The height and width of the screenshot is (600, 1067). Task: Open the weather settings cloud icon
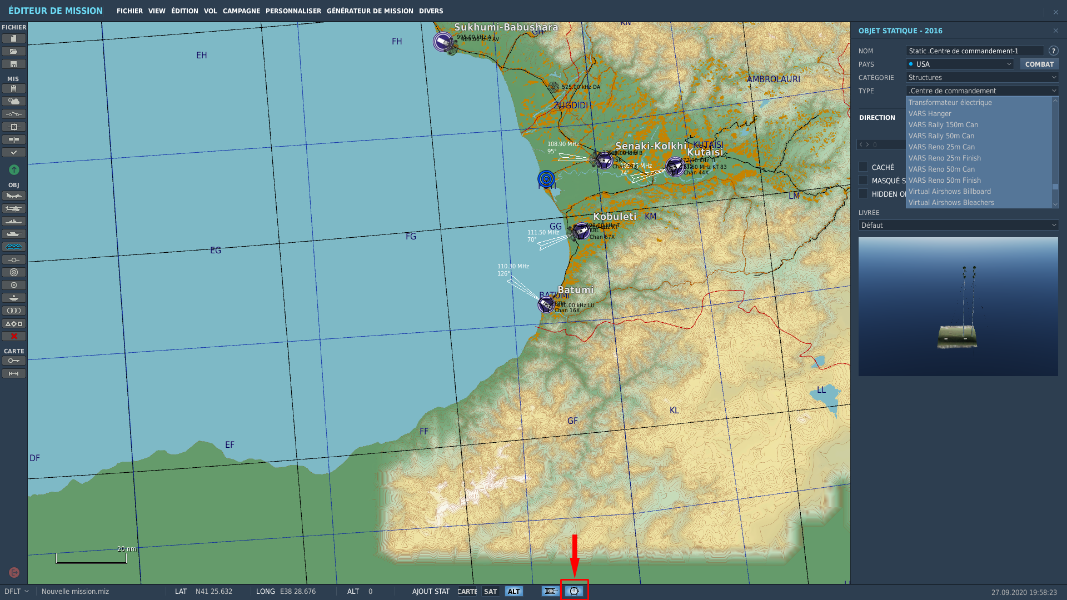pos(14,101)
